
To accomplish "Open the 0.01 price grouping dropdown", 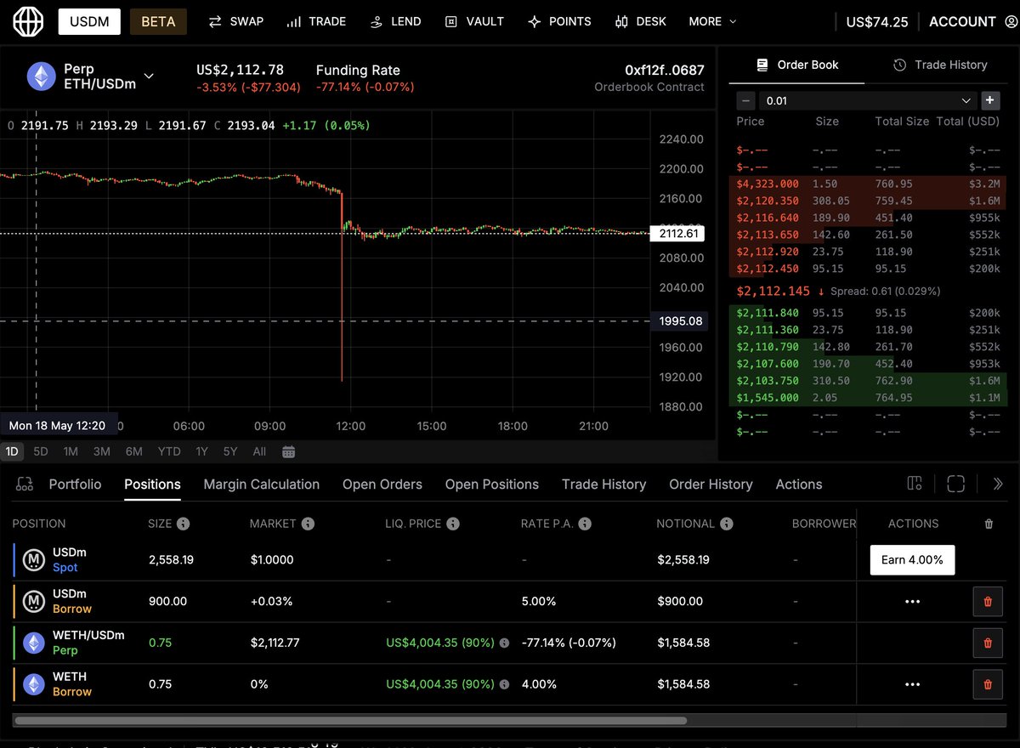I will point(868,100).
